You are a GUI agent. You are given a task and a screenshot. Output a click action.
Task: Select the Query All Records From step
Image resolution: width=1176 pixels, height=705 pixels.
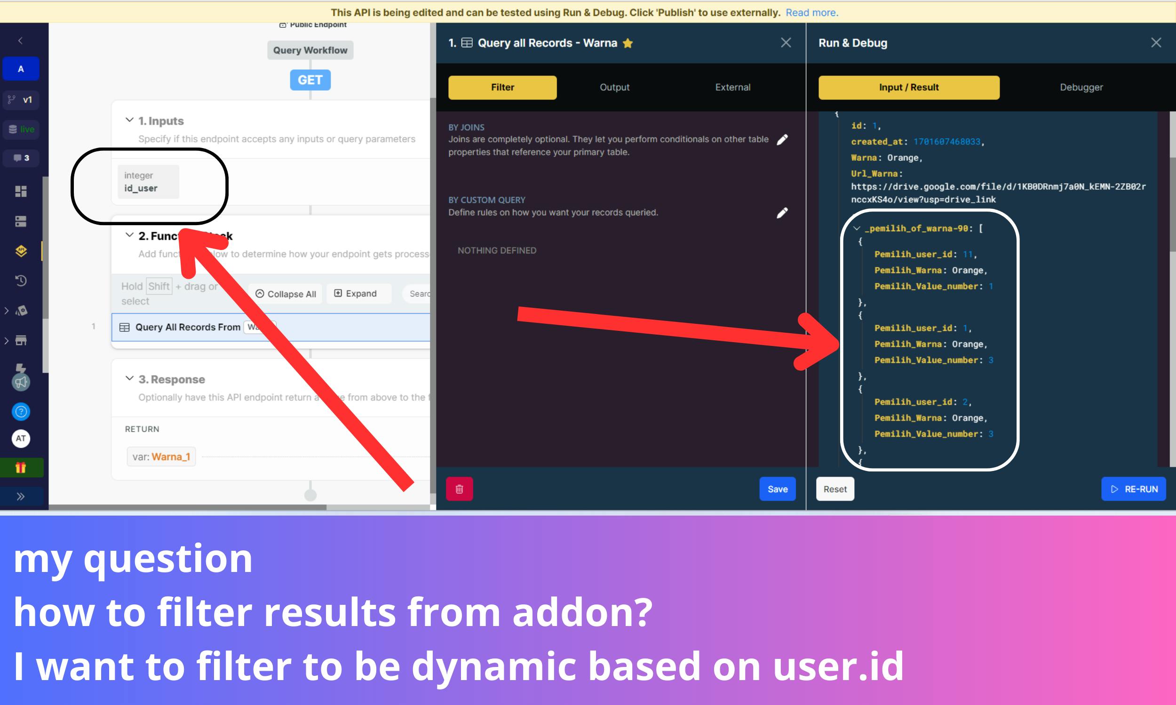click(x=188, y=327)
